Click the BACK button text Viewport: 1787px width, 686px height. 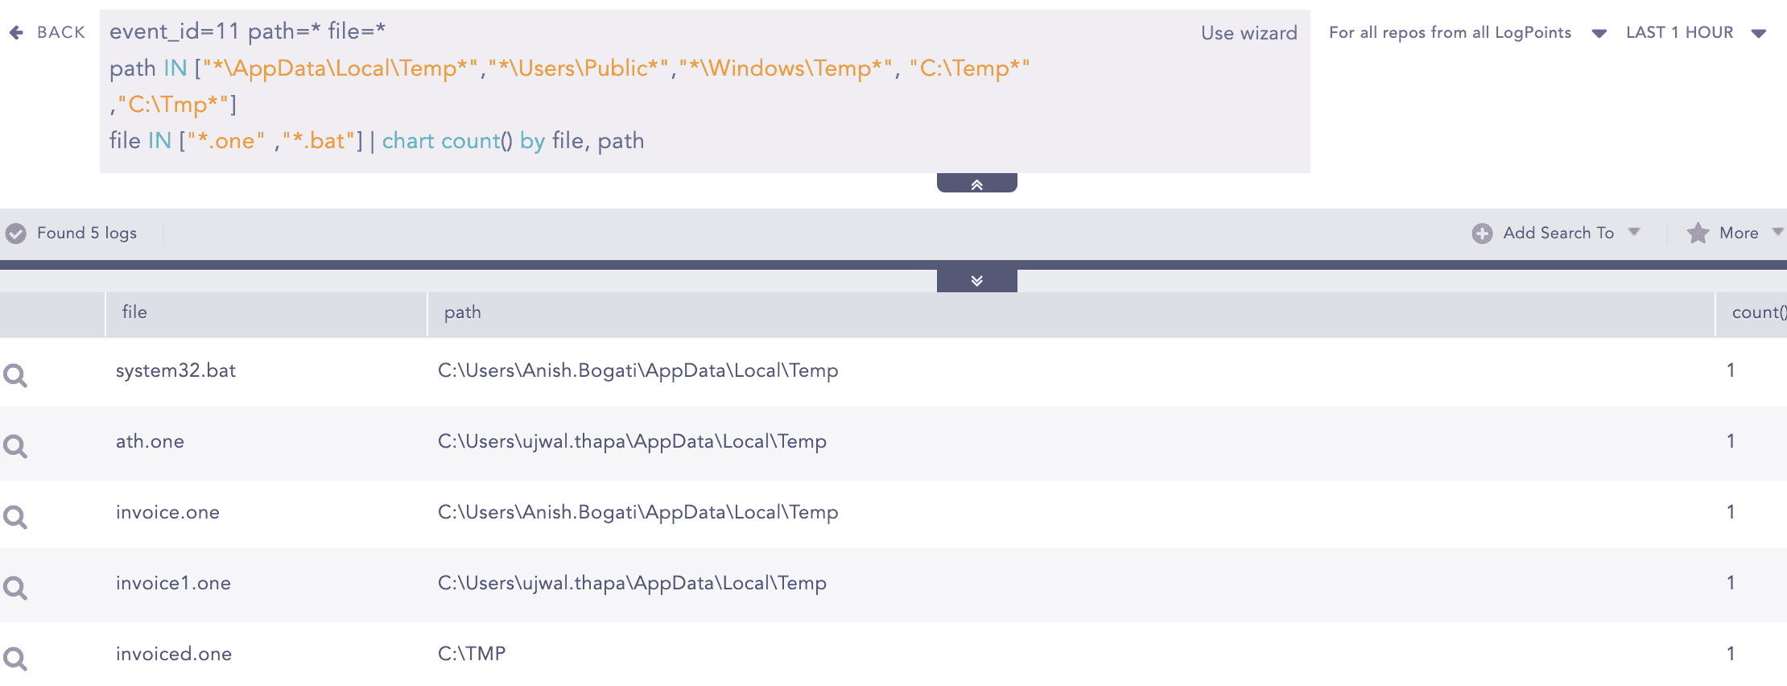click(61, 32)
